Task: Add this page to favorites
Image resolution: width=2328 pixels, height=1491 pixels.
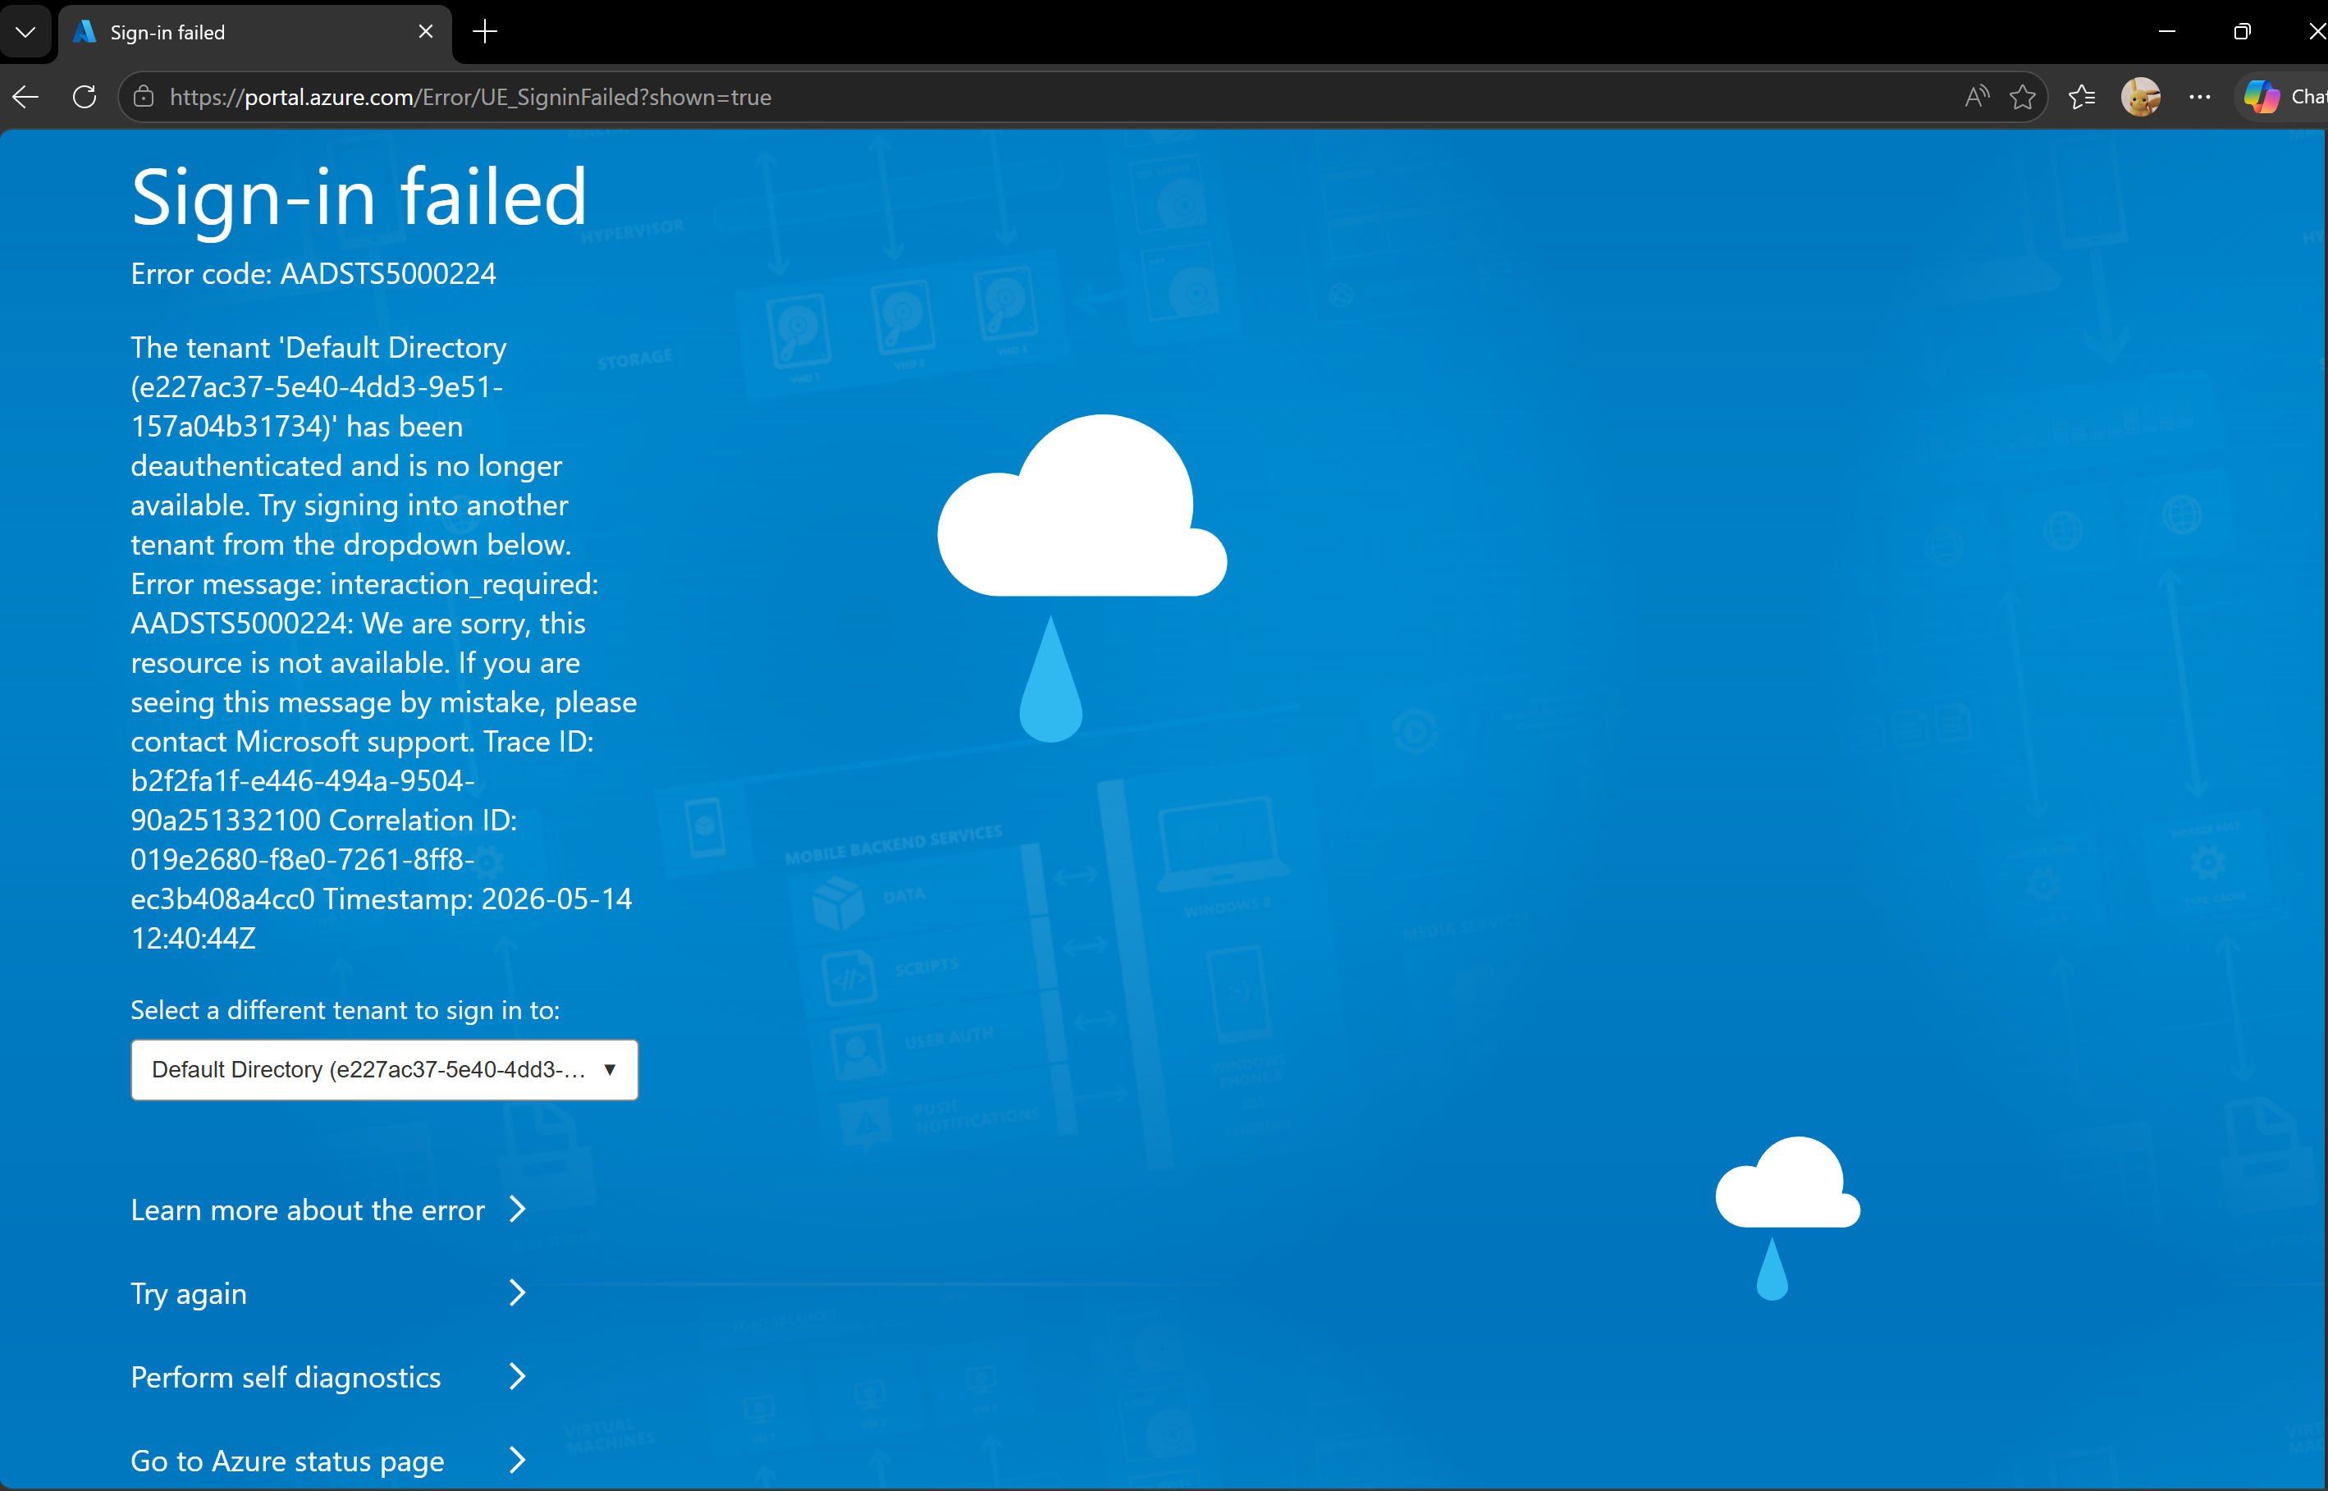Action: [2022, 97]
